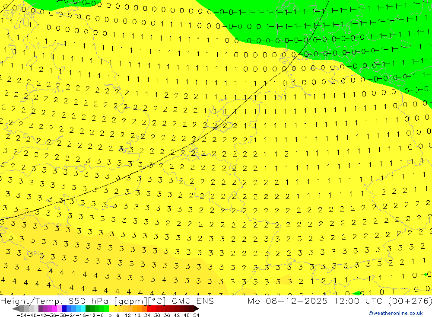Click the '54' legend scale label

tap(196, 315)
